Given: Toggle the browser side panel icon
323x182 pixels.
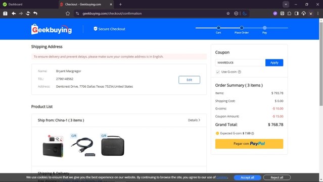Looking at the screenshot, I should tap(296, 14).
